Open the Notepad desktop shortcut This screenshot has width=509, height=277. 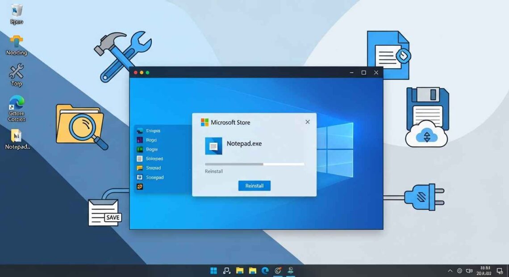tap(17, 136)
